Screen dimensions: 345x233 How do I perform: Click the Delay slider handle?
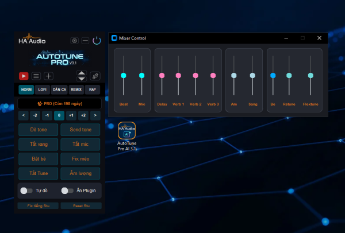[162, 76]
